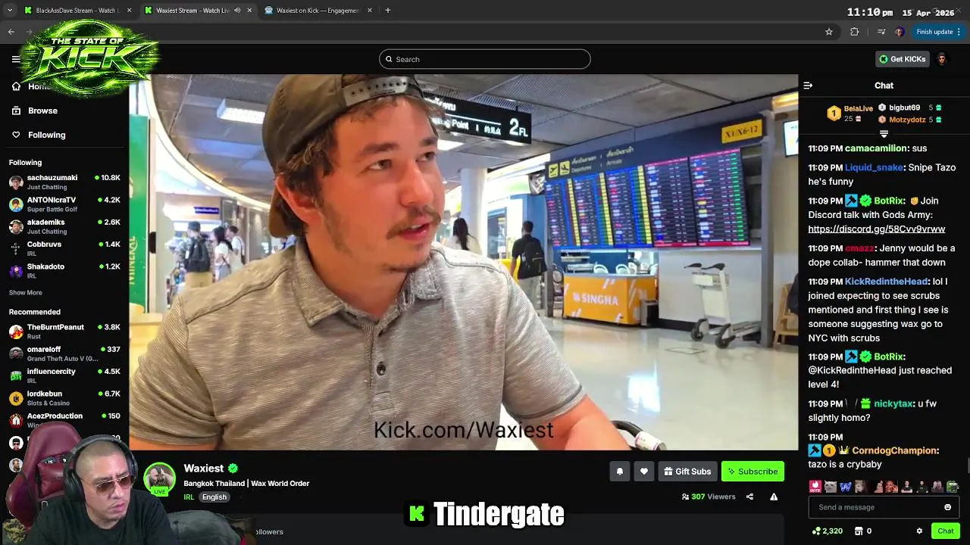Click the Waxiest stream video player
Screen dimensions: 970x545
click(464, 262)
